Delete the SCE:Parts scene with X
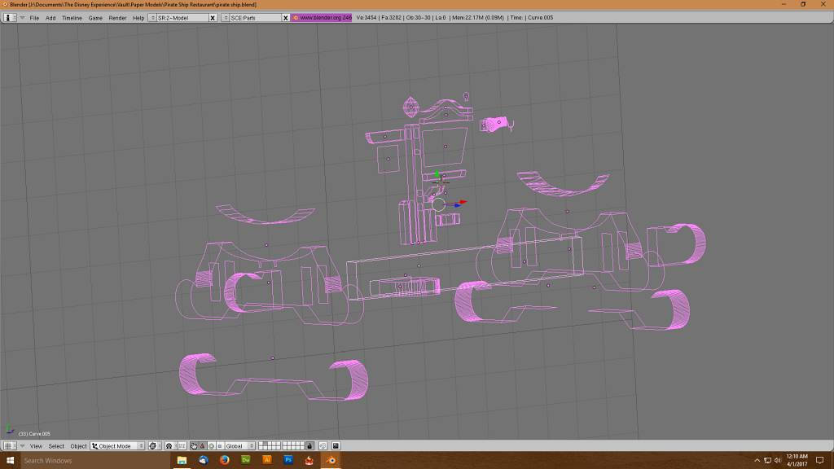 tap(286, 18)
